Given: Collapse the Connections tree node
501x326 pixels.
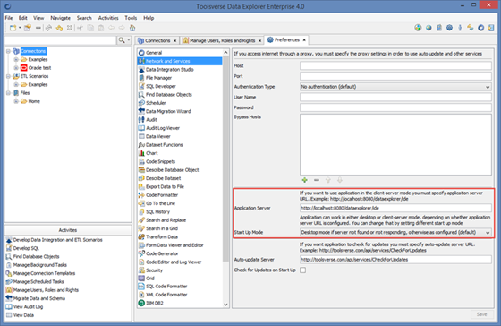Looking at the screenshot, I should (9, 51).
